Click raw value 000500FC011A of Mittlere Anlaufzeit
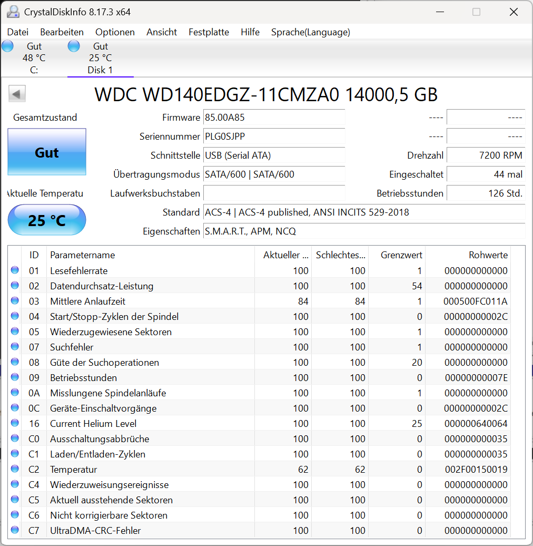 click(475, 301)
